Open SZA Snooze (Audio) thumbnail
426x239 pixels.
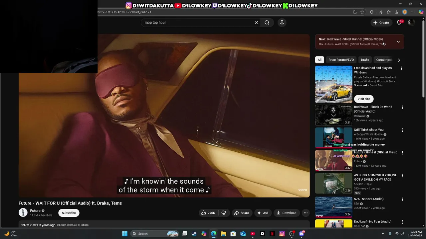[333, 207]
